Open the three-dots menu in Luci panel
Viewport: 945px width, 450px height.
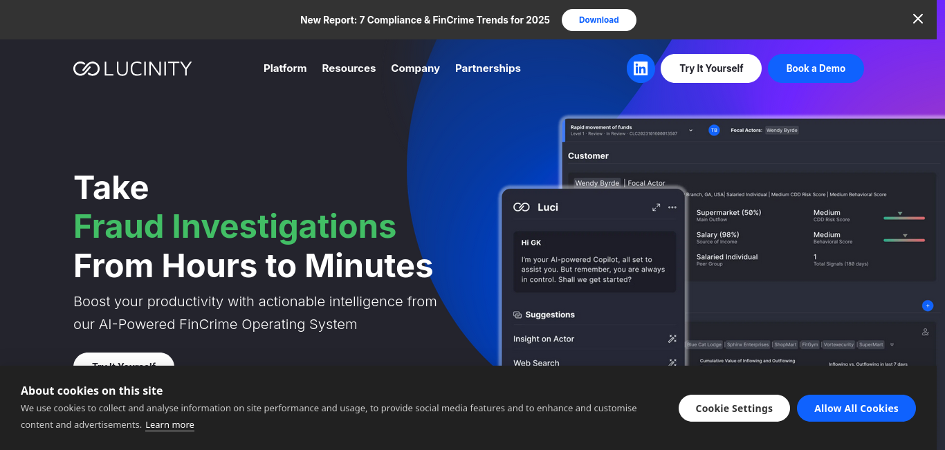pyautogui.click(x=672, y=207)
